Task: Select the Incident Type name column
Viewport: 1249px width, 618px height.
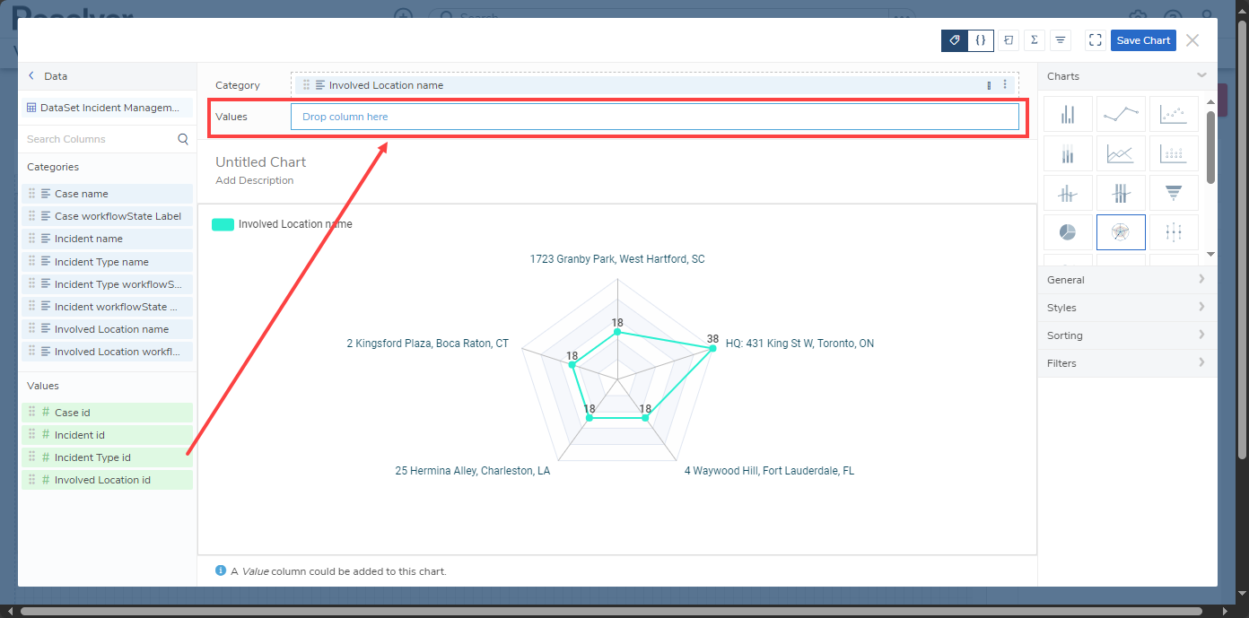Action: pos(107,262)
